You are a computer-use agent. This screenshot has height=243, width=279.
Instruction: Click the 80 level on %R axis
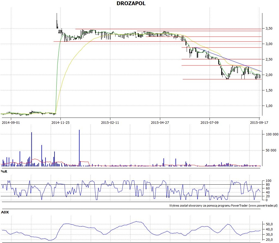(x=268, y=185)
